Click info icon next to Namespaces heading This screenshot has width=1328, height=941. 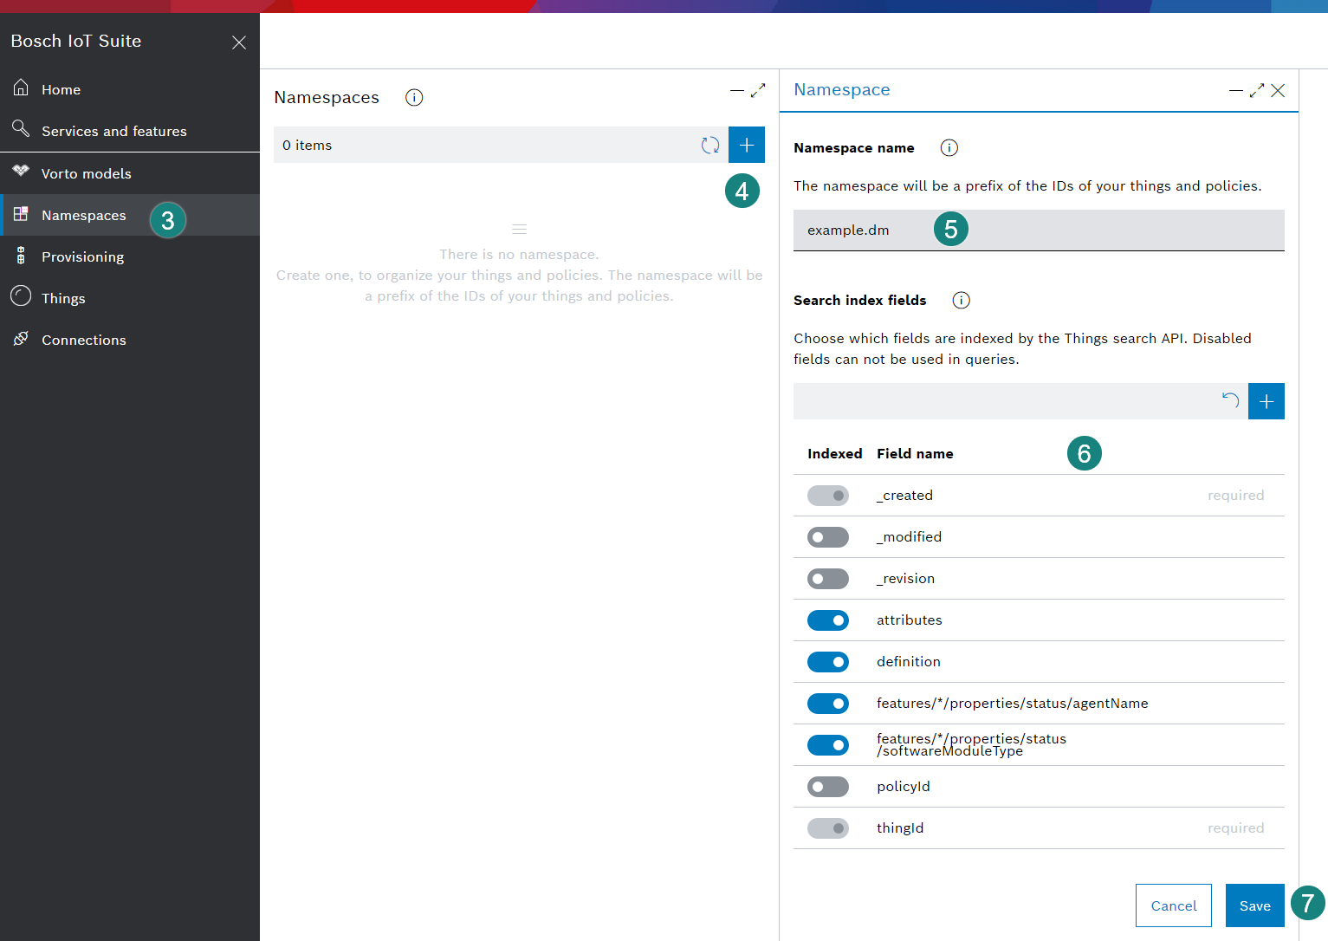pos(414,98)
